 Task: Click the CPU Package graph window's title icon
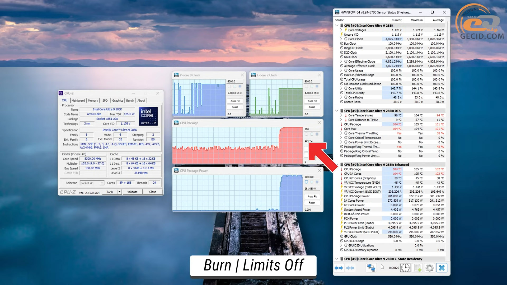click(176, 123)
